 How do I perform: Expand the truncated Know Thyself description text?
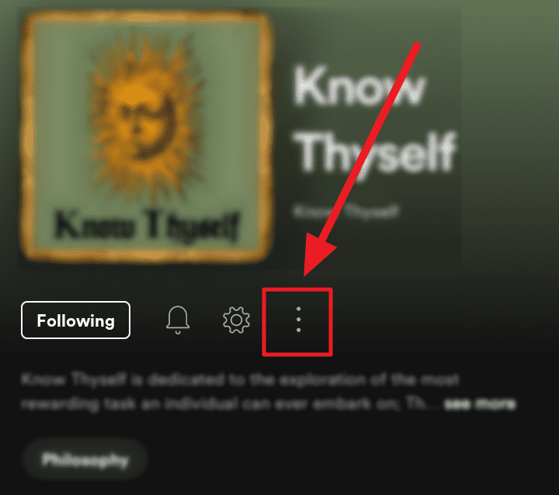[480, 403]
